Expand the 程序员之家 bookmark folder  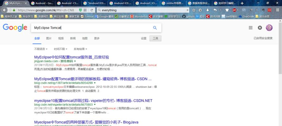[9, 16]
